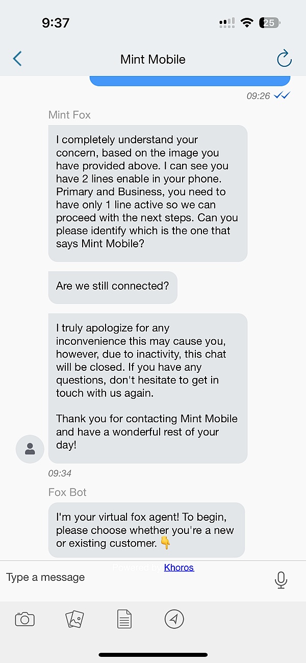Refresh the Mint Mobile conversation
The width and height of the screenshot is (306, 663).
click(x=284, y=59)
